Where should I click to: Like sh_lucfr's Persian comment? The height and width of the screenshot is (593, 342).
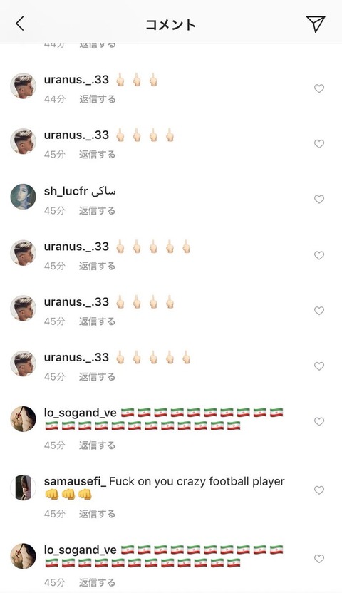pyautogui.click(x=319, y=200)
